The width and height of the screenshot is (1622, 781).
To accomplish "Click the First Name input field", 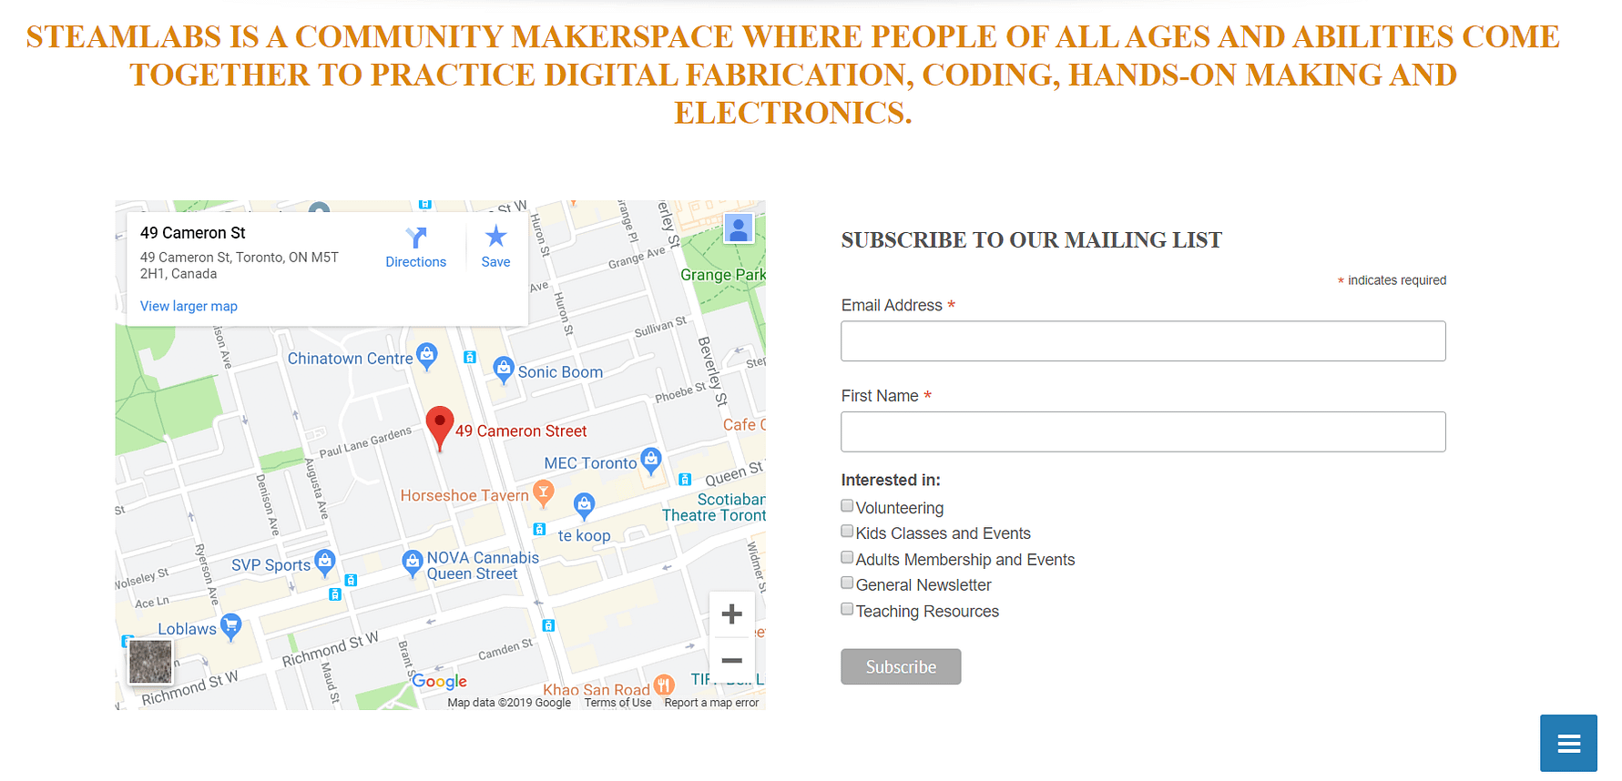I will click(x=1143, y=431).
